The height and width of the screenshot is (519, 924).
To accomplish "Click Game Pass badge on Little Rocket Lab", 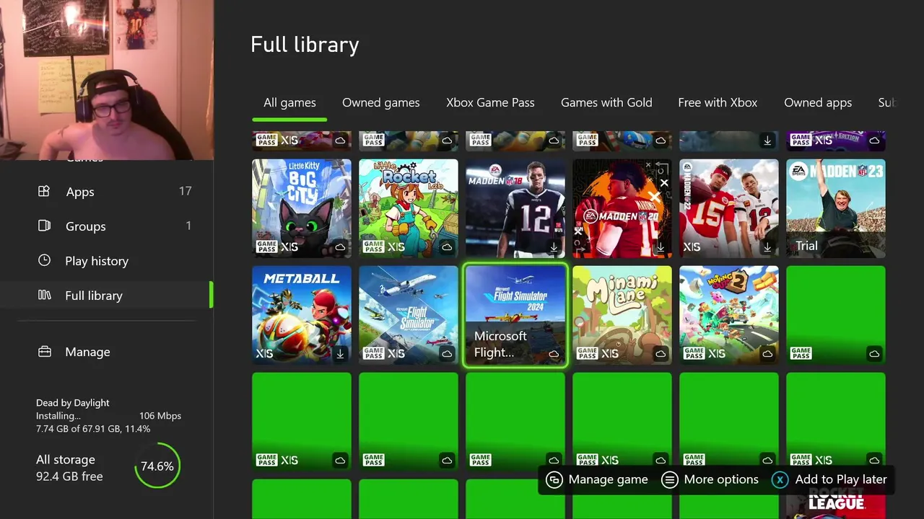I will 373,247.
